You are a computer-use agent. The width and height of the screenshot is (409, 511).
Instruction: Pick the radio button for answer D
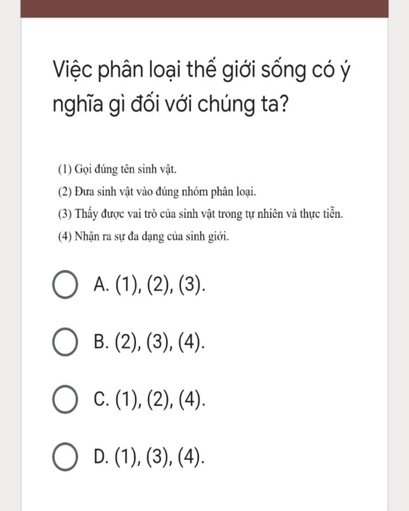(x=65, y=457)
